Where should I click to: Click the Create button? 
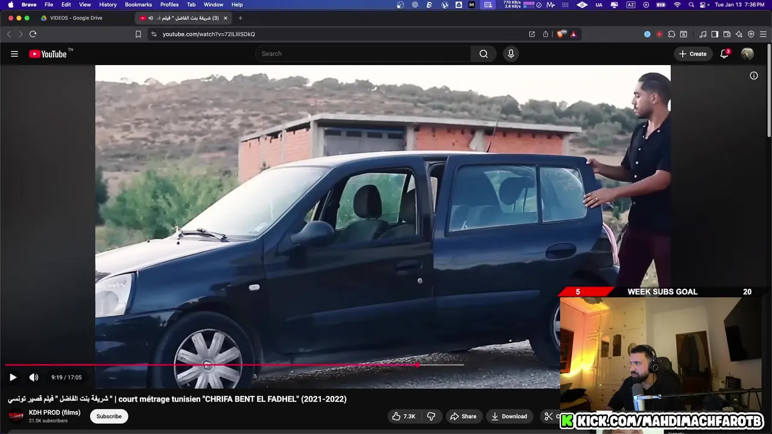pyautogui.click(x=692, y=54)
